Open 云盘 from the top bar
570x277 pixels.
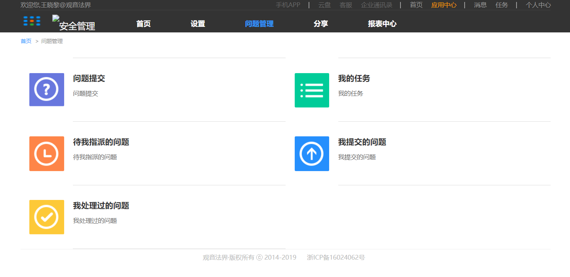(x=324, y=5)
